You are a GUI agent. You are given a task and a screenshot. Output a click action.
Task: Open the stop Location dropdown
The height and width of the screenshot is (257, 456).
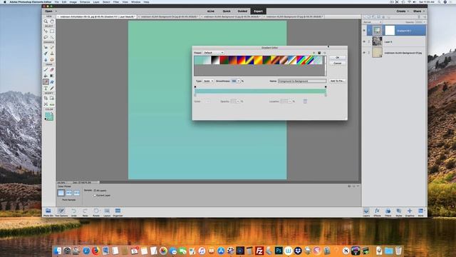pos(290,101)
